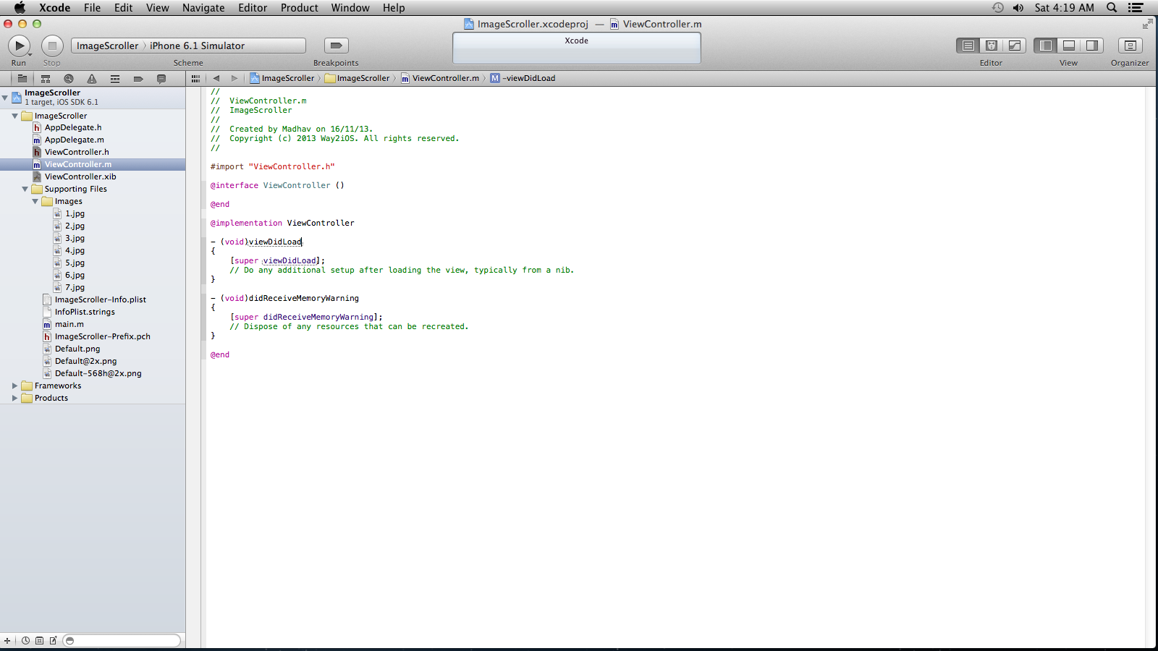The height and width of the screenshot is (651, 1158).
Task: Collapse the Images folder
Action: [35, 201]
